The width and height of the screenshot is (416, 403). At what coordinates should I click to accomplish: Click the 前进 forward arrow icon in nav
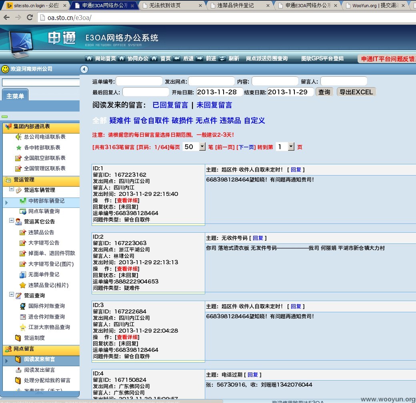tap(200, 58)
